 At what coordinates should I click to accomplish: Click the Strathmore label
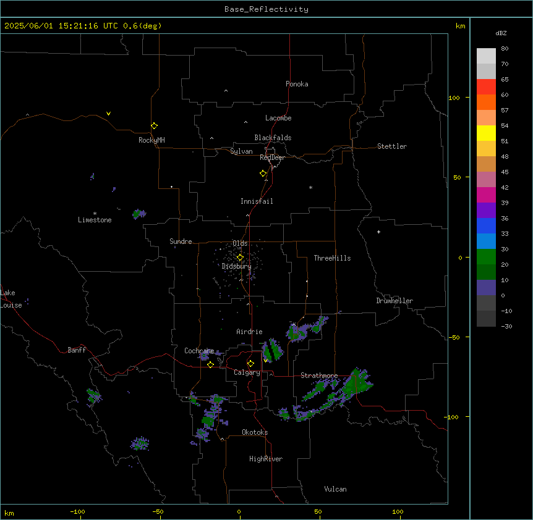pyautogui.click(x=319, y=375)
